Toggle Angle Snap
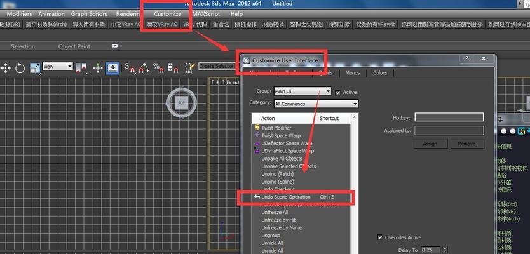Screen dimensions: 530x254 (144, 68)
